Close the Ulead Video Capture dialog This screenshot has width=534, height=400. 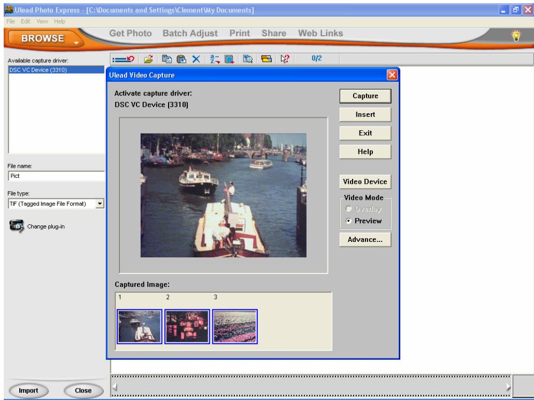coord(392,75)
